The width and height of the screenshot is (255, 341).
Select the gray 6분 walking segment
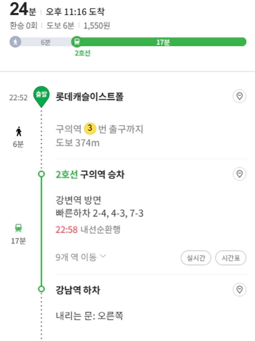click(45, 42)
